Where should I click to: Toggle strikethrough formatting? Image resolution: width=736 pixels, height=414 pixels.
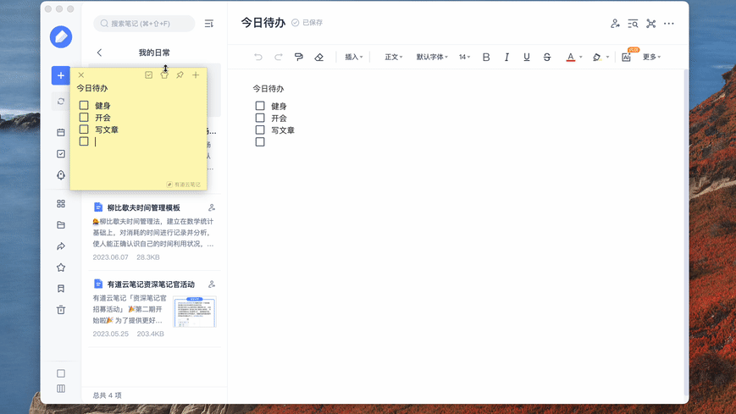tap(547, 57)
